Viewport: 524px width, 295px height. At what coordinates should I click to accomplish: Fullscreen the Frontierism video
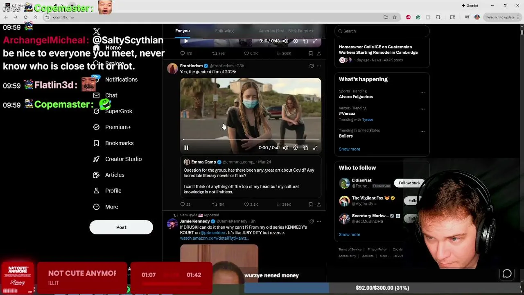pyautogui.click(x=315, y=148)
